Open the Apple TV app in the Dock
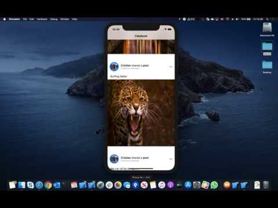The width and height of the screenshot is (278, 208). tap(179, 185)
